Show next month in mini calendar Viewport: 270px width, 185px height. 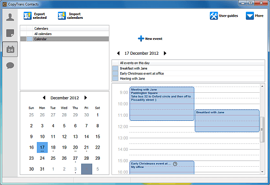tap(86, 98)
